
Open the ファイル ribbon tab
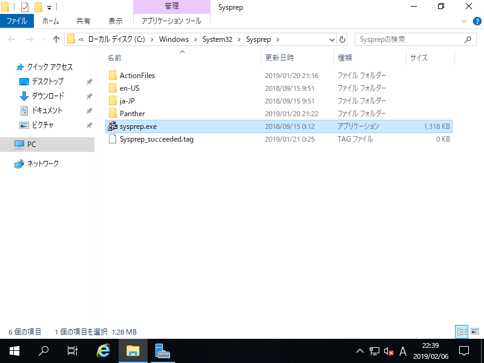coord(17,21)
